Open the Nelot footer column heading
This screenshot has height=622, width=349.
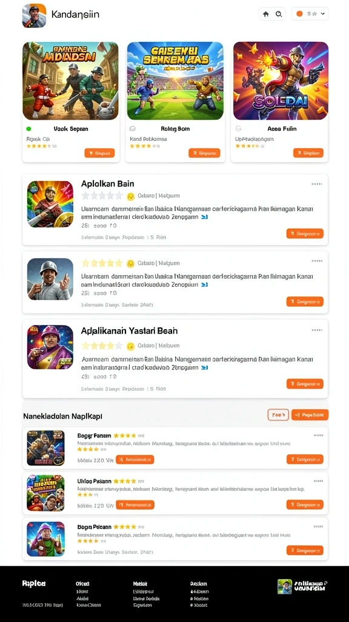140,584
